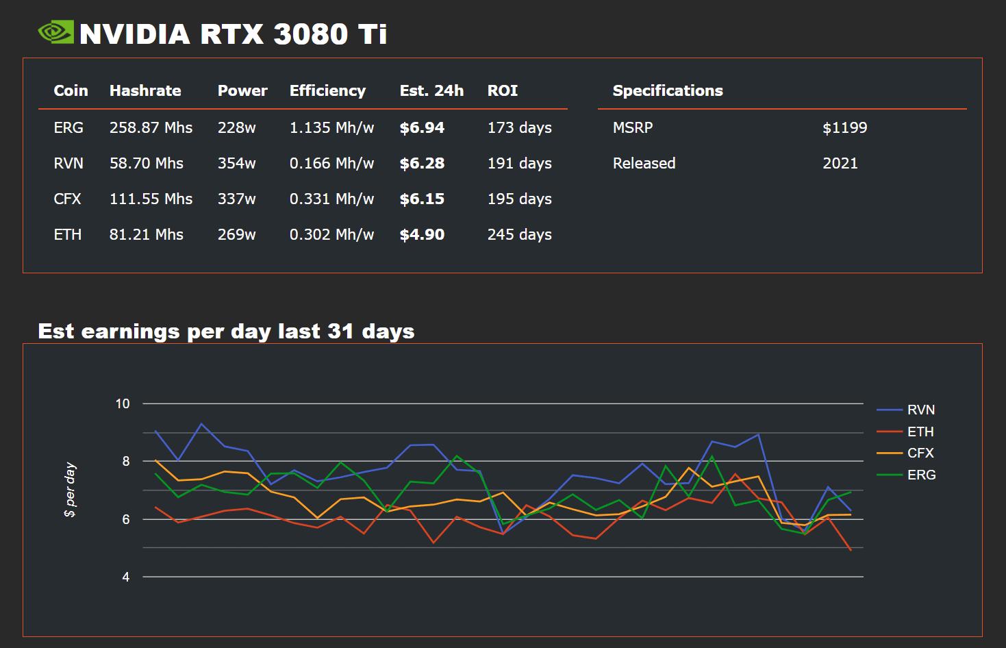
Task: Click the 191 days ROI value
Action: click(x=519, y=164)
